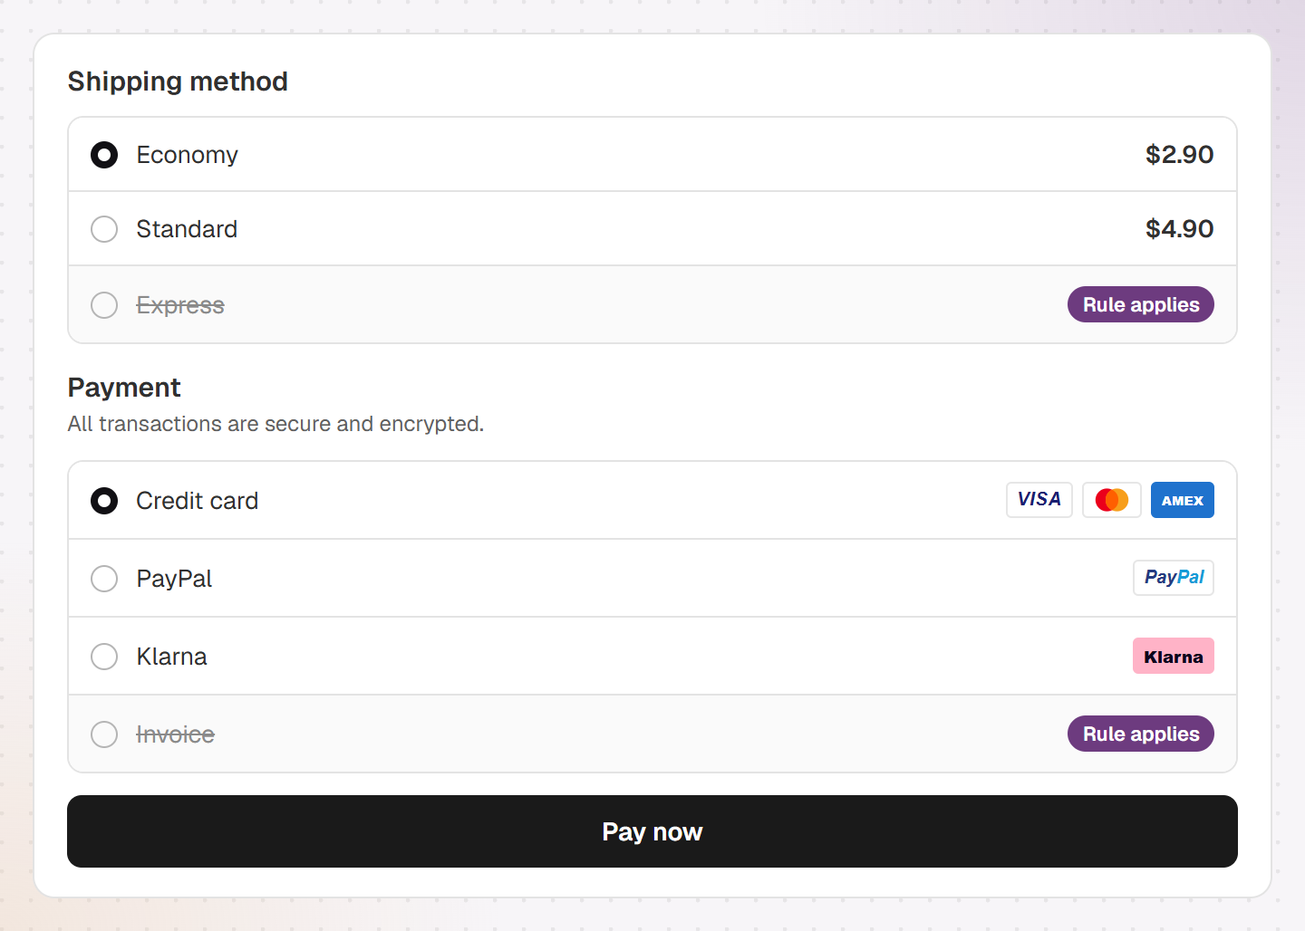1305x931 pixels.
Task: Click the Credit card label
Action: coord(197,501)
